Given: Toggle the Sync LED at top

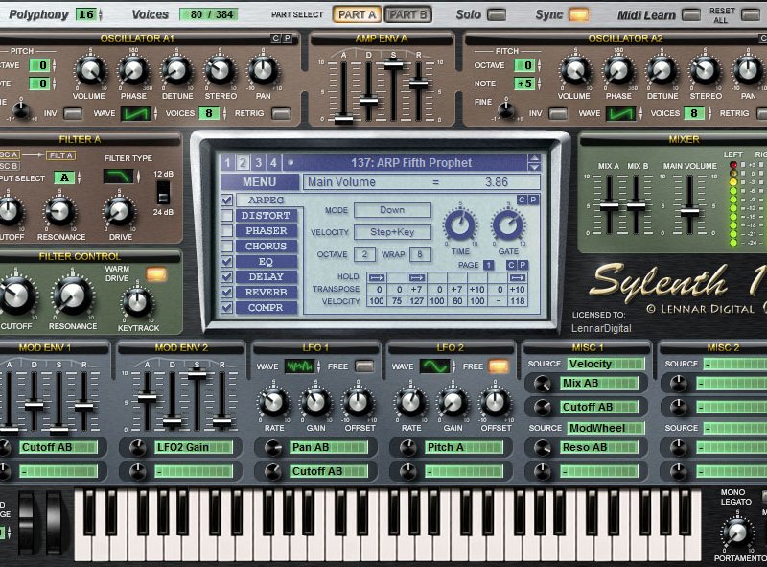Looking at the screenshot, I should [579, 15].
